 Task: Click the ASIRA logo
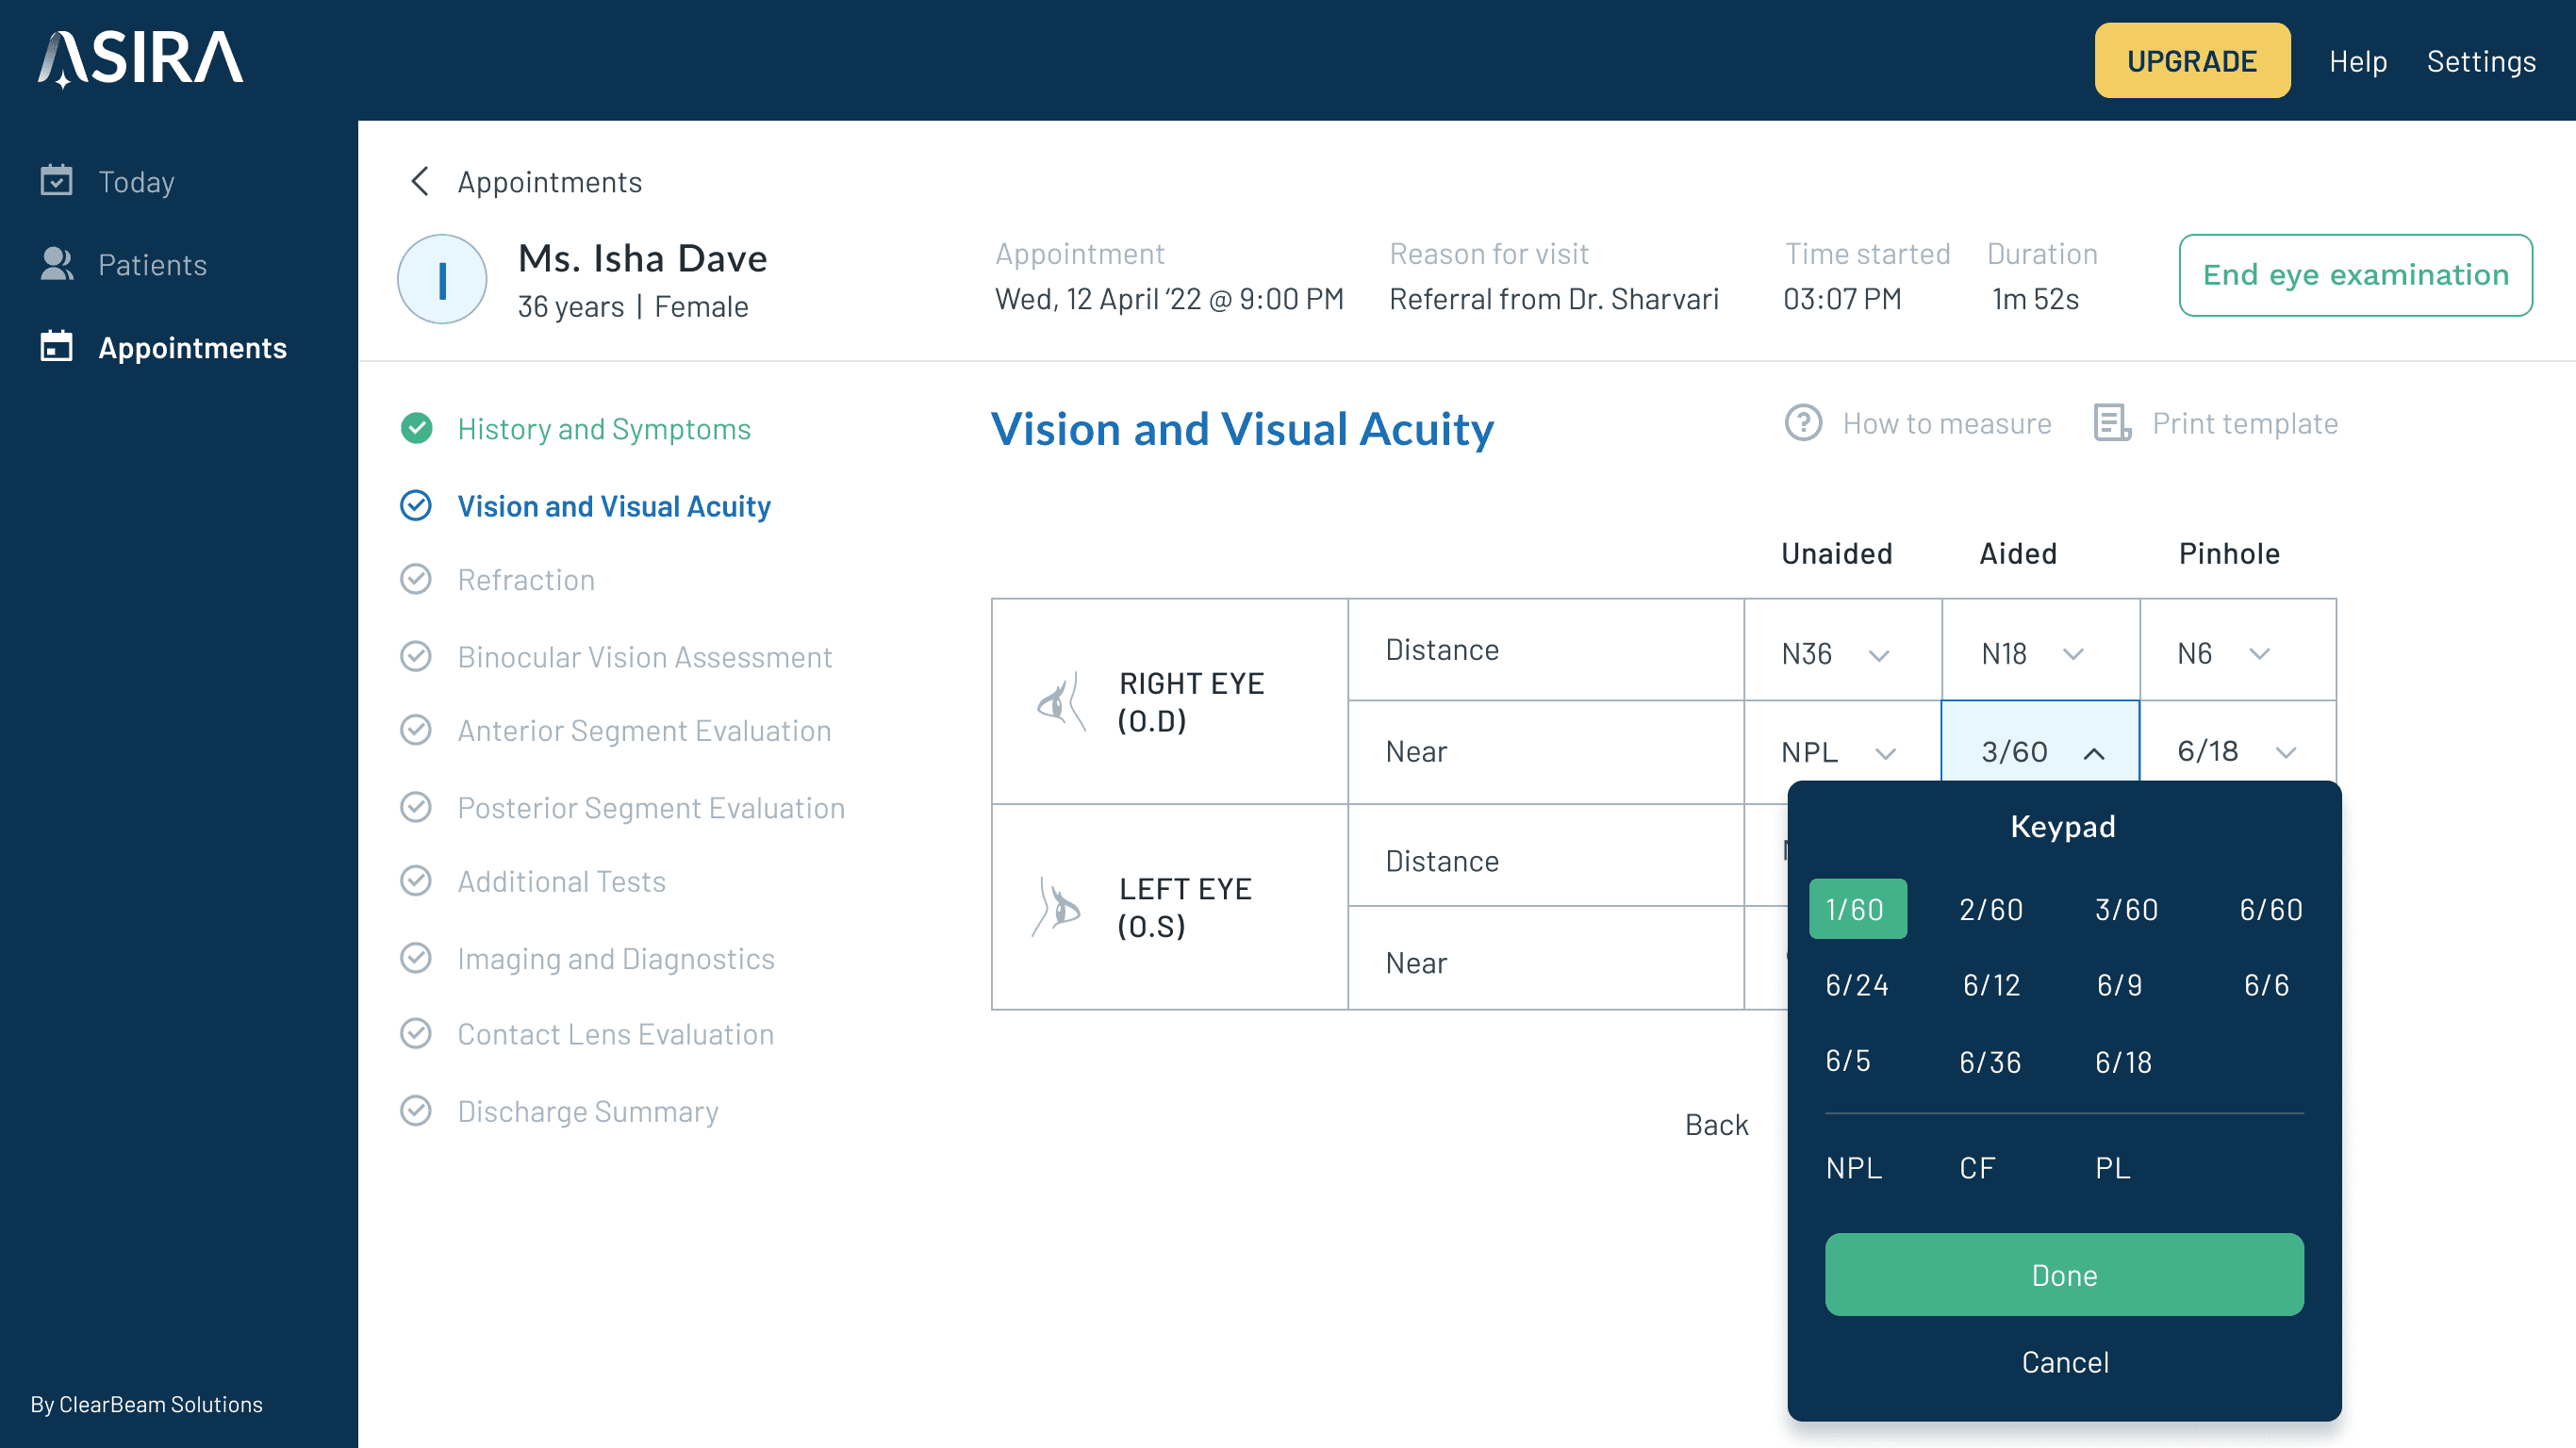pos(141,59)
